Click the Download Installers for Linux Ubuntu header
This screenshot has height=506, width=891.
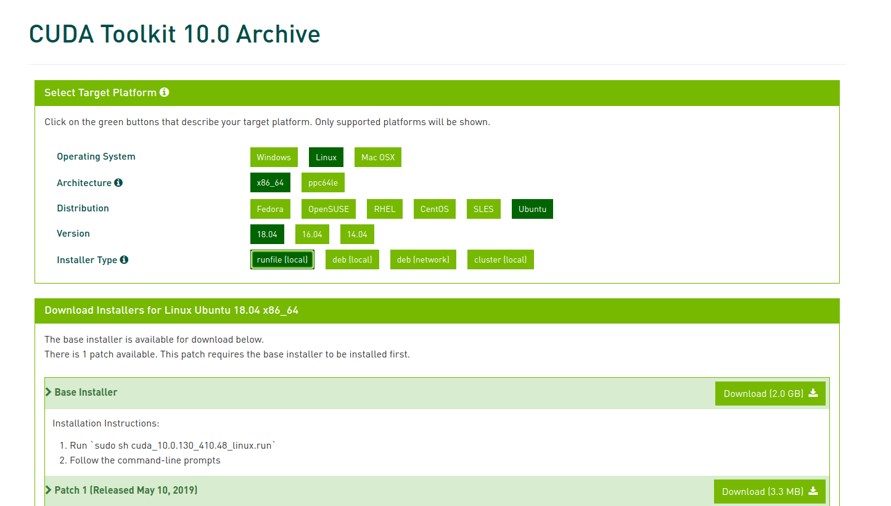click(171, 310)
